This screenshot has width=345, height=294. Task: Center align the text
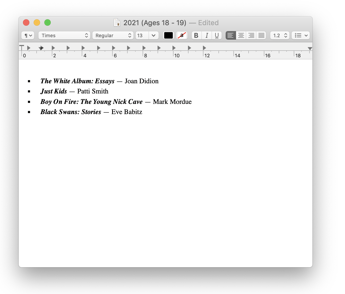[241, 35]
